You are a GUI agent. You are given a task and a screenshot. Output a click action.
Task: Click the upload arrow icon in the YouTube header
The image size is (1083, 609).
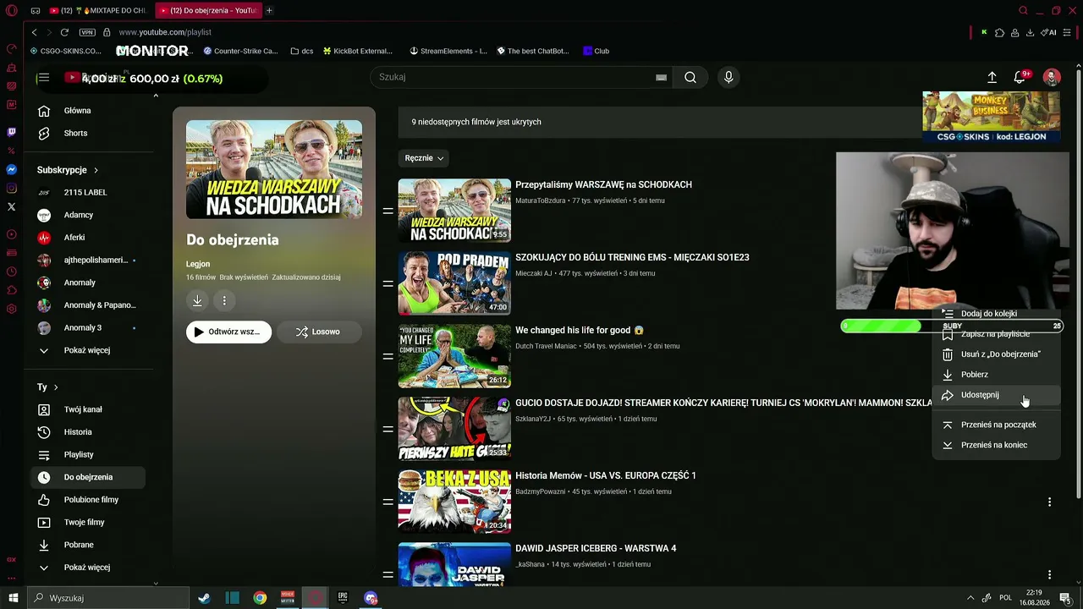pyautogui.click(x=992, y=77)
